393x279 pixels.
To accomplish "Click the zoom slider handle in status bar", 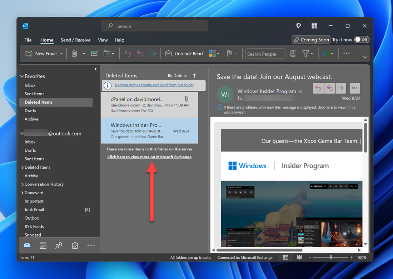I will (x=330, y=258).
